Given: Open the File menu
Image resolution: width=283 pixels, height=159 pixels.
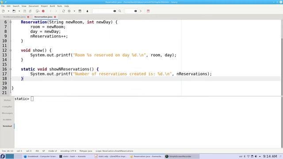Looking at the screenshot, I should click(3, 6).
